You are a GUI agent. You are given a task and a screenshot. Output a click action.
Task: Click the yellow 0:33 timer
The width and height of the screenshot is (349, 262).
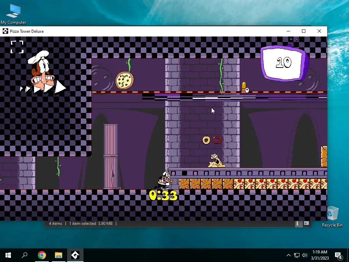pyautogui.click(x=163, y=195)
